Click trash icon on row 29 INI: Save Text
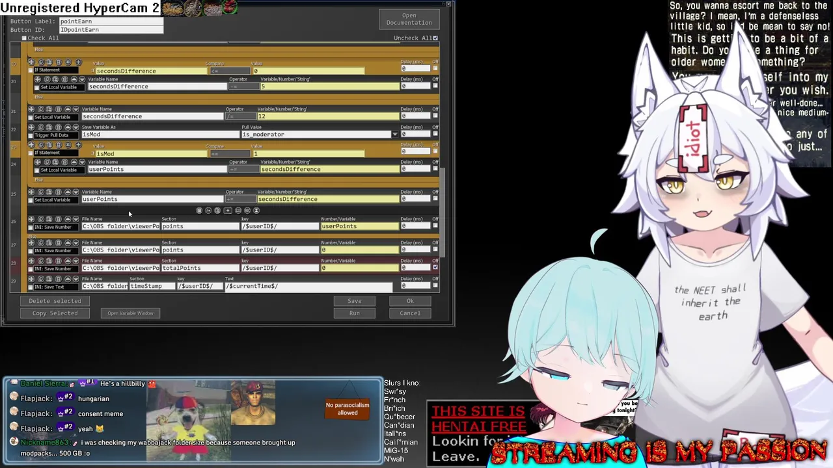The image size is (833, 468). 58,279
